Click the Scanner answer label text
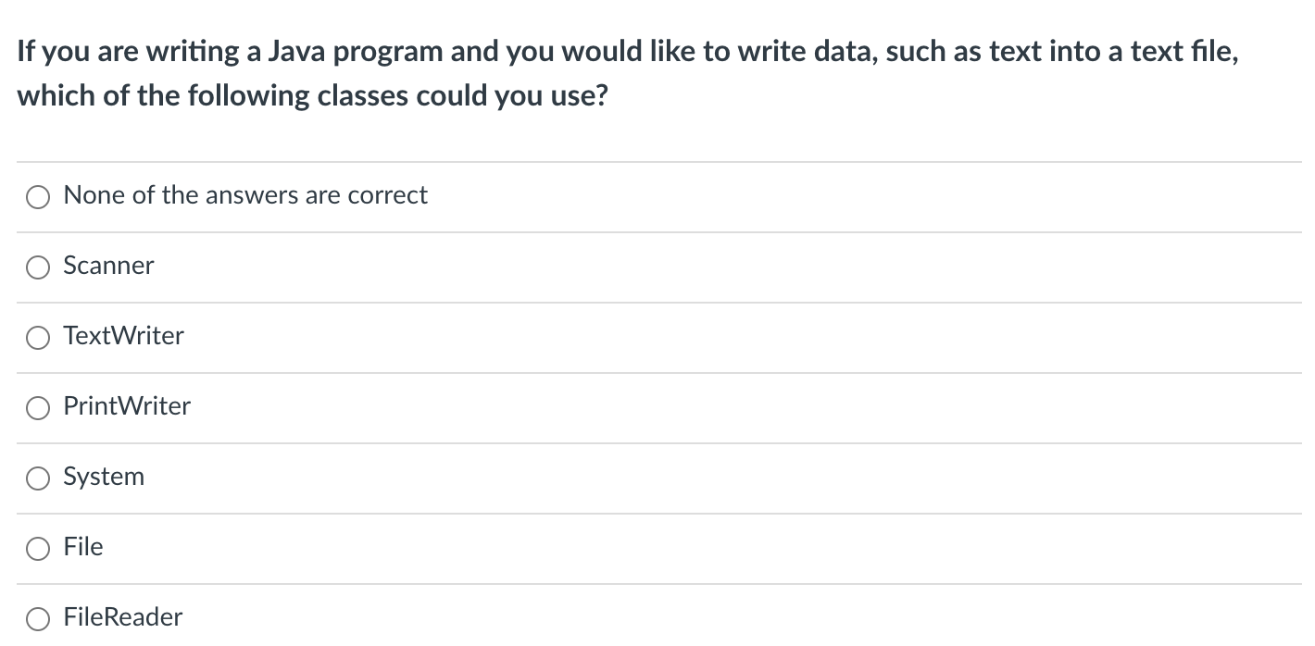 [x=107, y=266]
